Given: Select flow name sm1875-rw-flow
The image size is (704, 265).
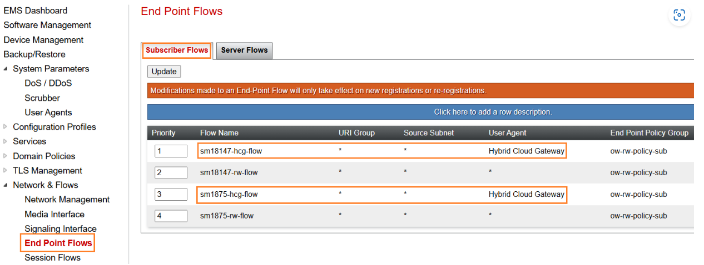Looking at the screenshot, I should 227,216.
